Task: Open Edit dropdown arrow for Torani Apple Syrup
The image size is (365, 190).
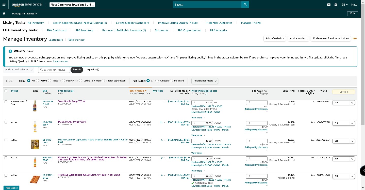Action: [x=352, y=102]
